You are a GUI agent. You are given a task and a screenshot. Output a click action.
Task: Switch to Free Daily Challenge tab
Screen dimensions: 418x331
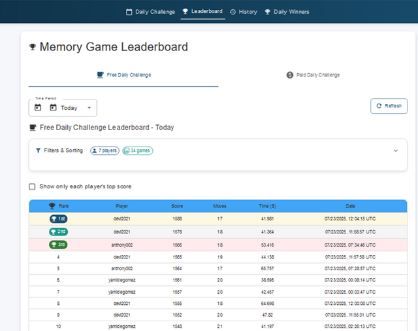(x=123, y=75)
